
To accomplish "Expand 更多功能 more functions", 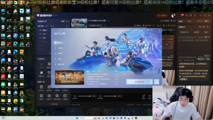I will click(53, 104).
